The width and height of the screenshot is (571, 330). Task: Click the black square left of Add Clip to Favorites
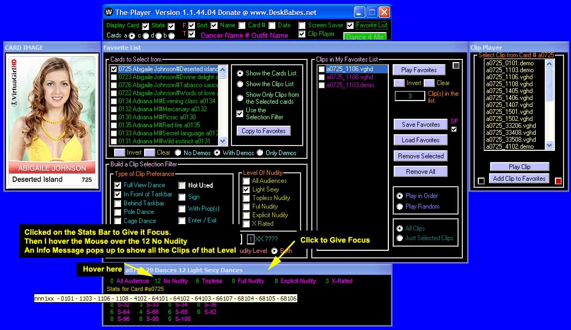click(481, 181)
